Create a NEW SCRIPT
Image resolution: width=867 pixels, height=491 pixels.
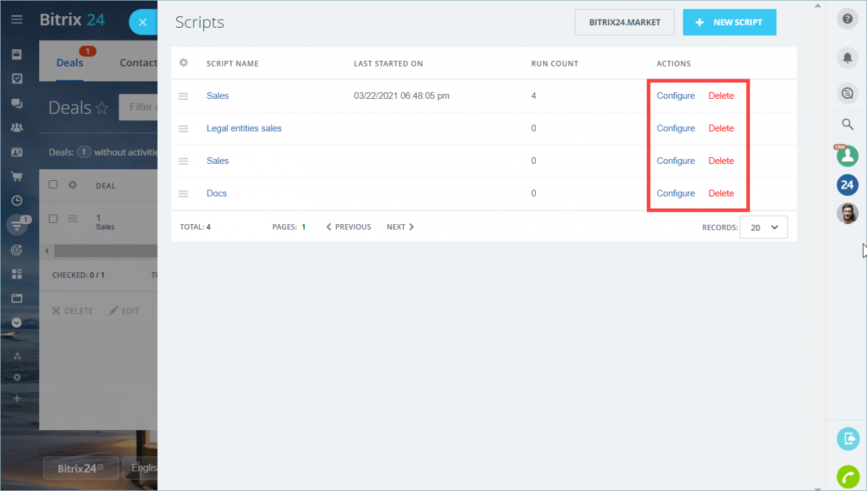tap(729, 22)
